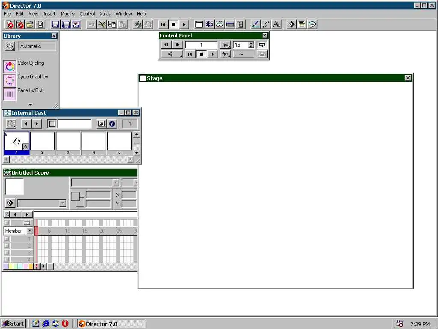Select the Color Cycling behavior

tap(9, 66)
